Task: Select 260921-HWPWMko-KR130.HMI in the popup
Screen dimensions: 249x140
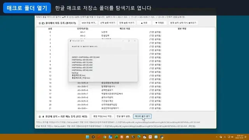Action: click(86, 57)
